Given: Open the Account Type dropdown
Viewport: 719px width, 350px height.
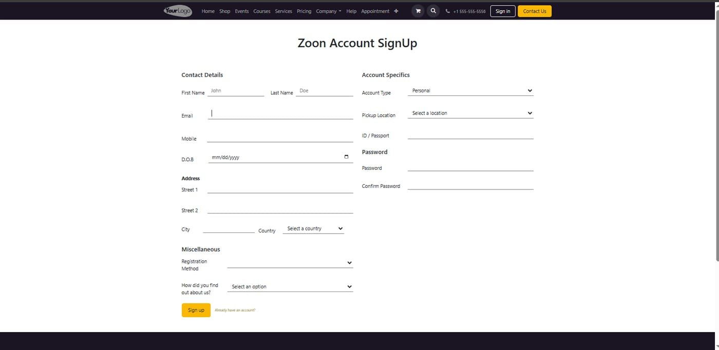Looking at the screenshot, I should tap(470, 91).
